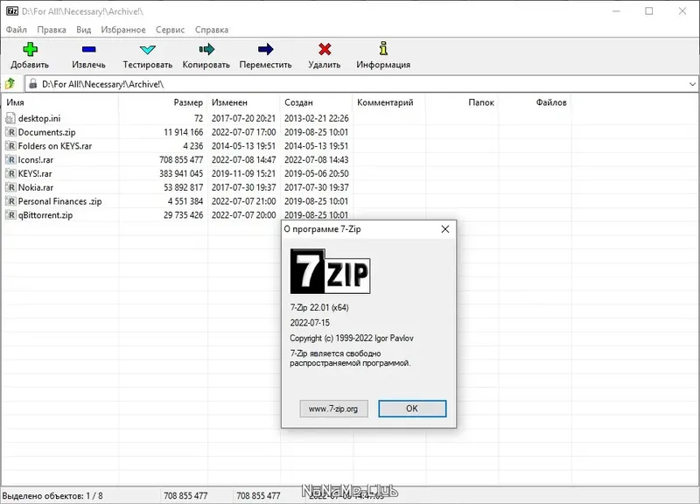
Task: Select the qBittorrent.zip file name
Action: point(45,215)
